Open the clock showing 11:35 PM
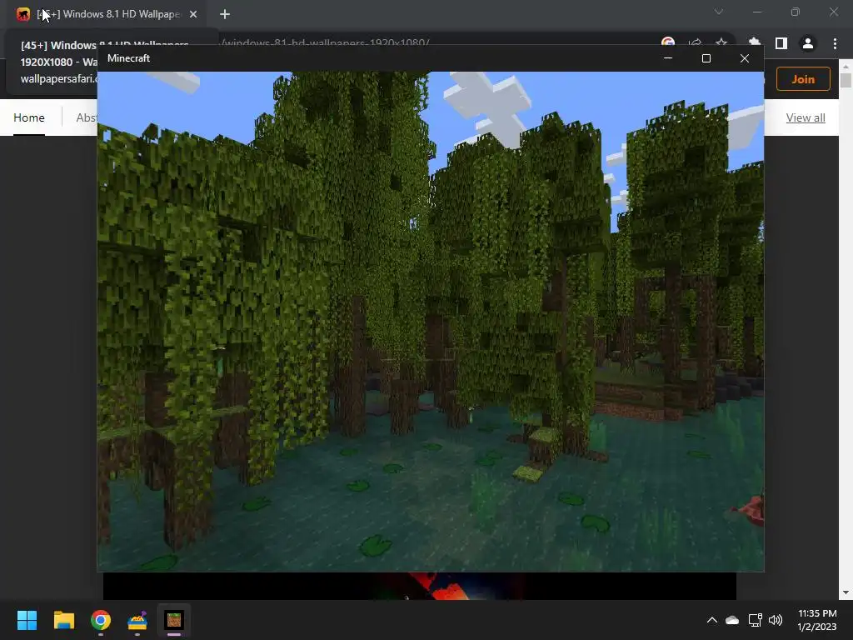Screen dimensions: 853x640 pos(817,620)
